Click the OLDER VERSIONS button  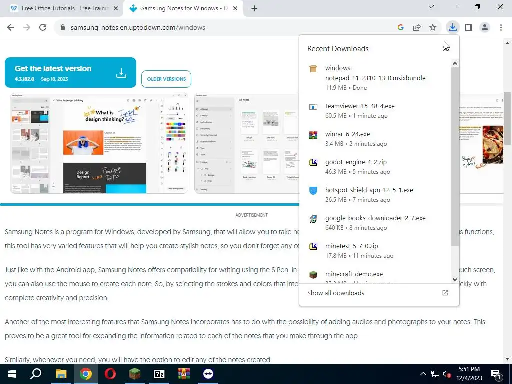click(166, 79)
